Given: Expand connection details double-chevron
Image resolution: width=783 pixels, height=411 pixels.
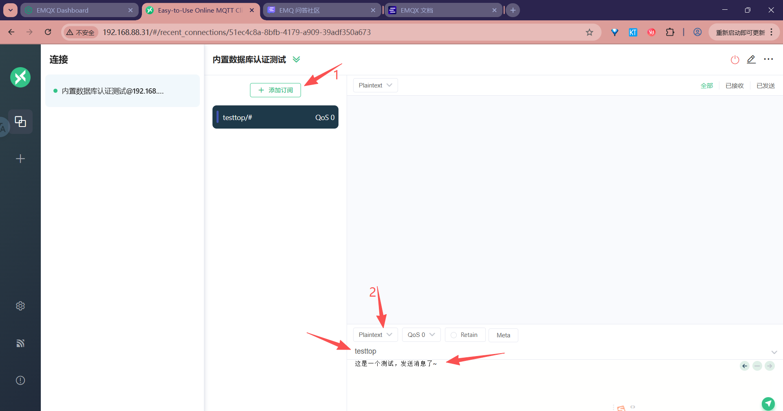Looking at the screenshot, I should (x=296, y=59).
